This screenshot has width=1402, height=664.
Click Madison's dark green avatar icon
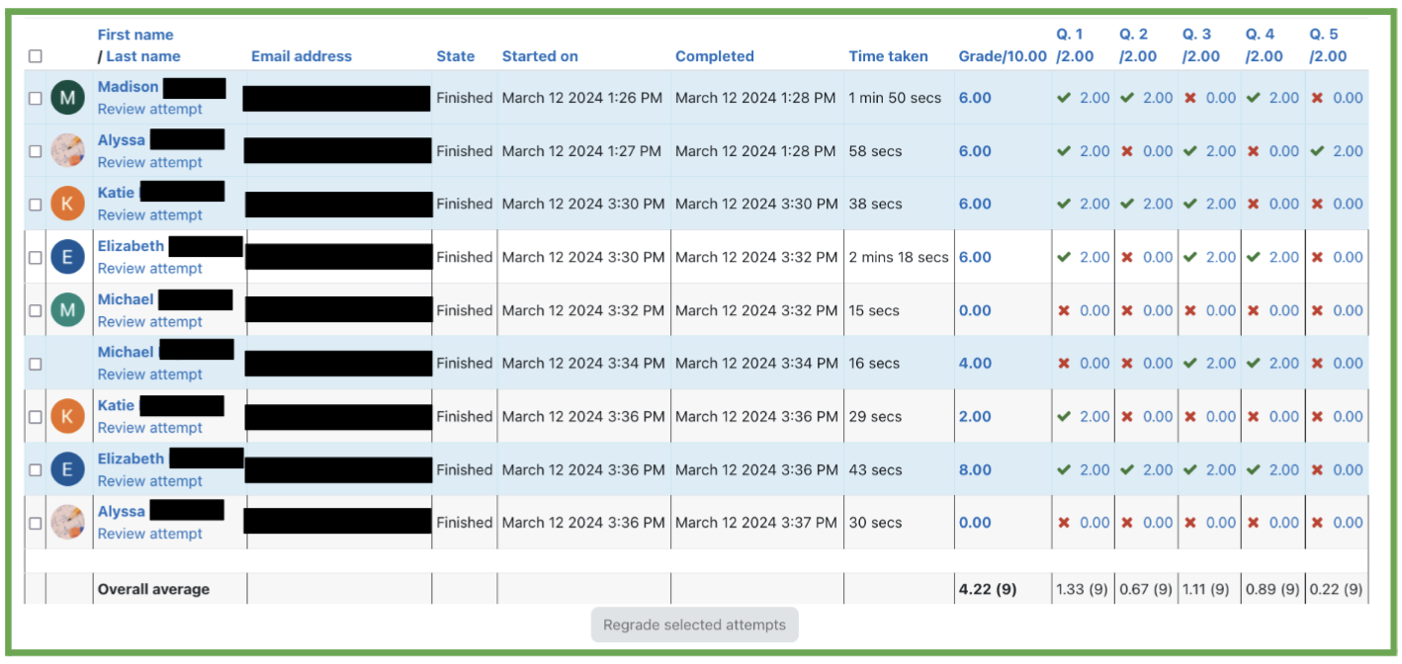(x=67, y=98)
